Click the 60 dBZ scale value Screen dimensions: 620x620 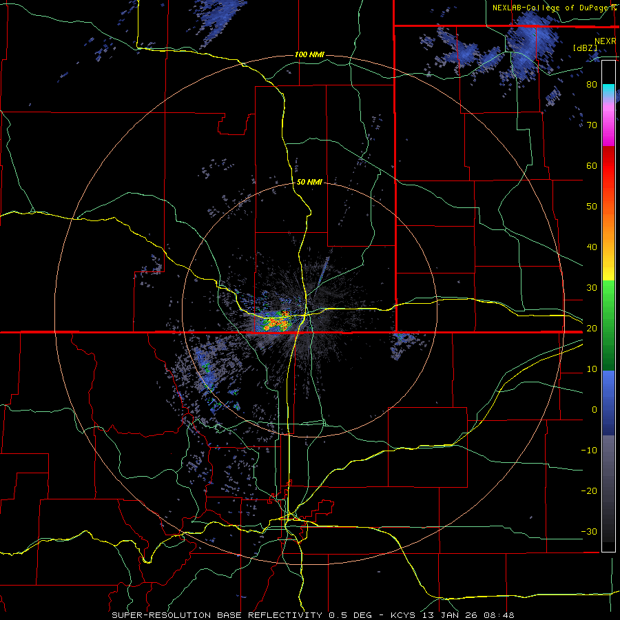(592, 165)
